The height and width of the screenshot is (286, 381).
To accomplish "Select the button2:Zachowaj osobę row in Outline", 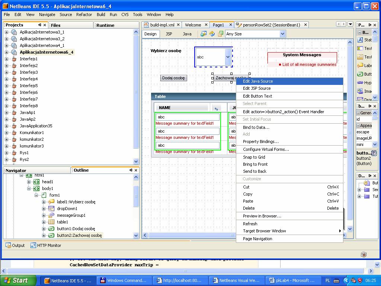I will 79,235.
